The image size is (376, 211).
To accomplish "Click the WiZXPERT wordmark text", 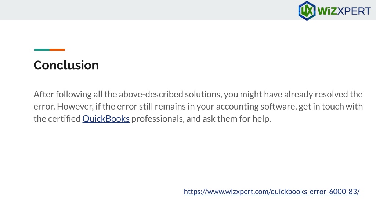I will click(344, 11).
